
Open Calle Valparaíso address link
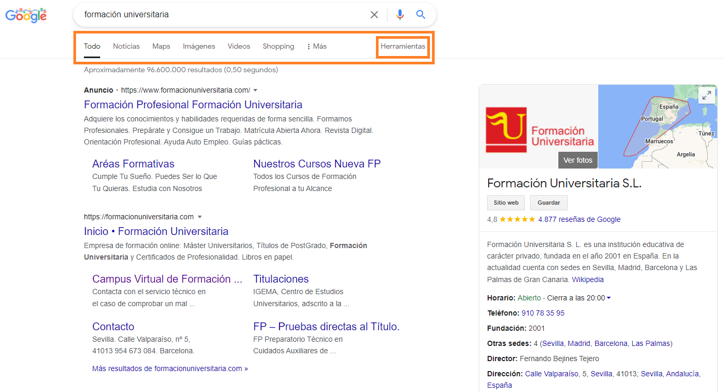551,374
